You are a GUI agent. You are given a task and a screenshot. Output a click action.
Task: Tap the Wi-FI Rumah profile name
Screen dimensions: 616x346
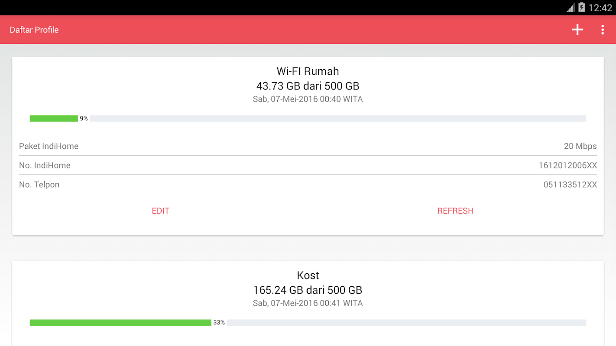(308, 71)
